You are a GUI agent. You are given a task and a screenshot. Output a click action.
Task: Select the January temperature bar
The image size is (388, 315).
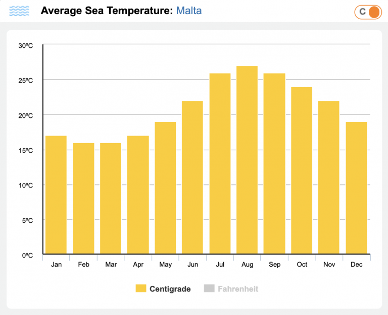tap(56, 195)
